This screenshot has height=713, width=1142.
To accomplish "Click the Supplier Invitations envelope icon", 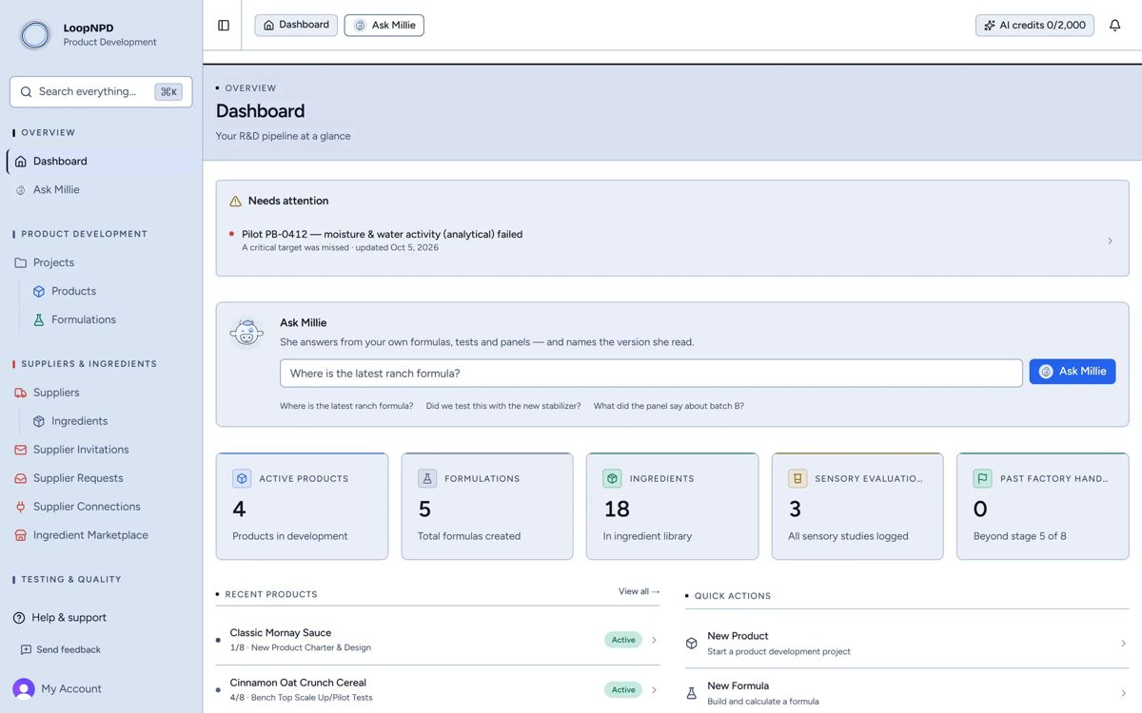I will [21, 450].
